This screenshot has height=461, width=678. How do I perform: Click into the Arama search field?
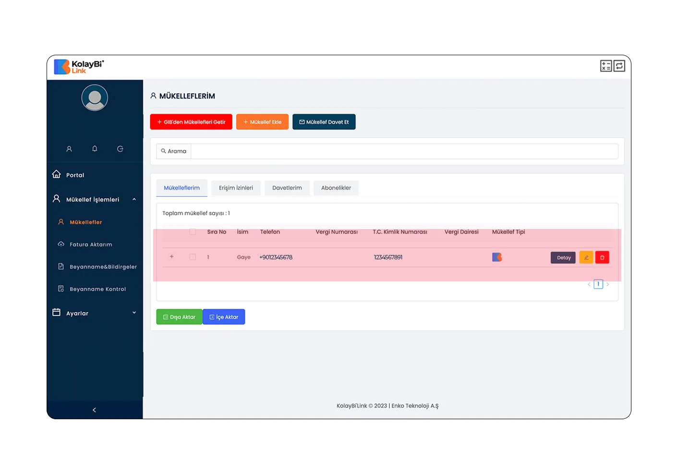pos(404,151)
